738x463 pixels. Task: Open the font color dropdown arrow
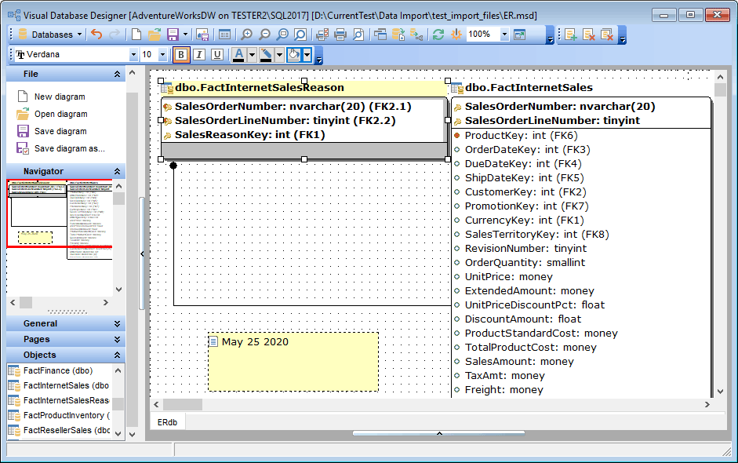[x=252, y=55]
